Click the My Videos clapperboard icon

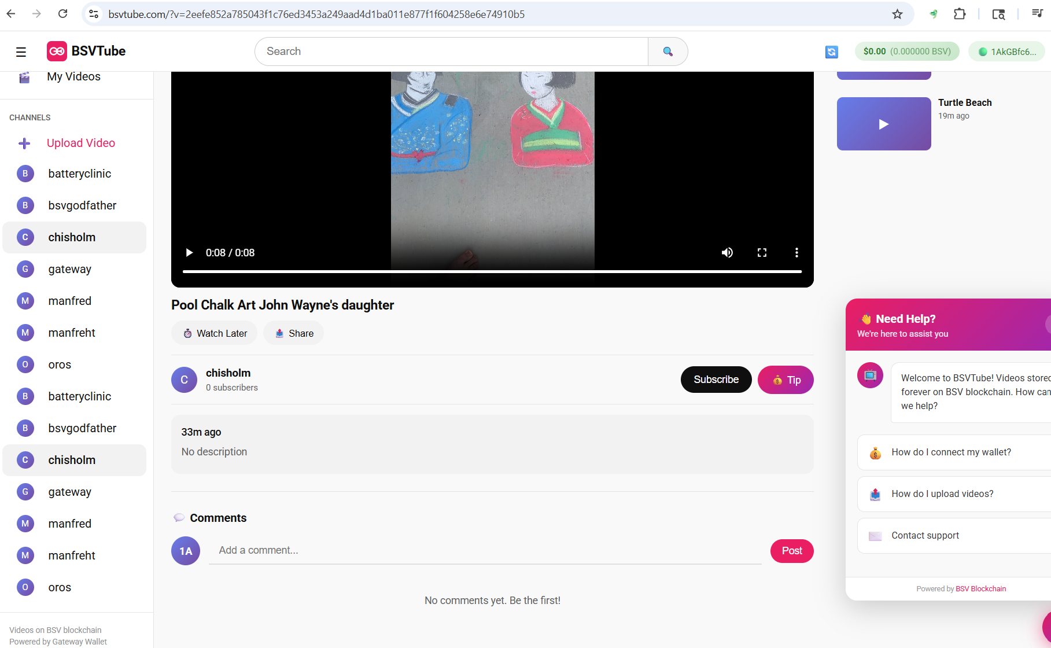pyautogui.click(x=24, y=77)
